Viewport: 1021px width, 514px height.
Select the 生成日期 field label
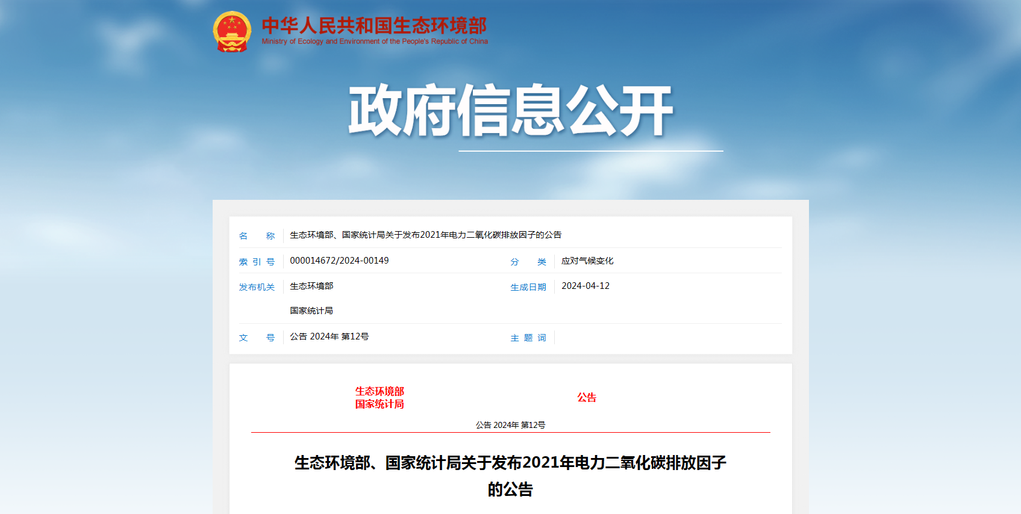pyautogui.click(x=528, y=287)
